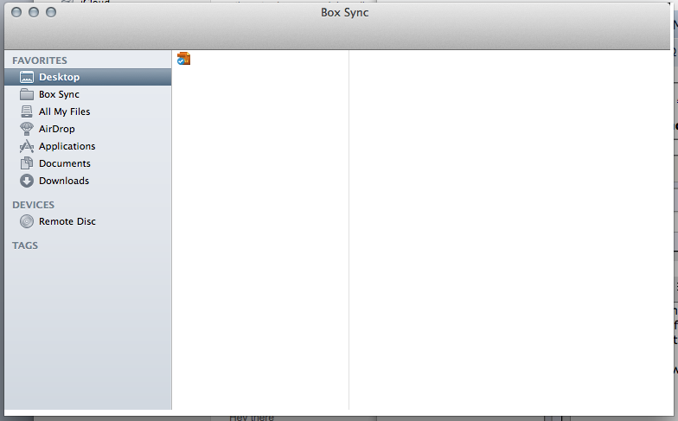Show All My Files in sidebar
678x421 pixels.
click(88, 112)
